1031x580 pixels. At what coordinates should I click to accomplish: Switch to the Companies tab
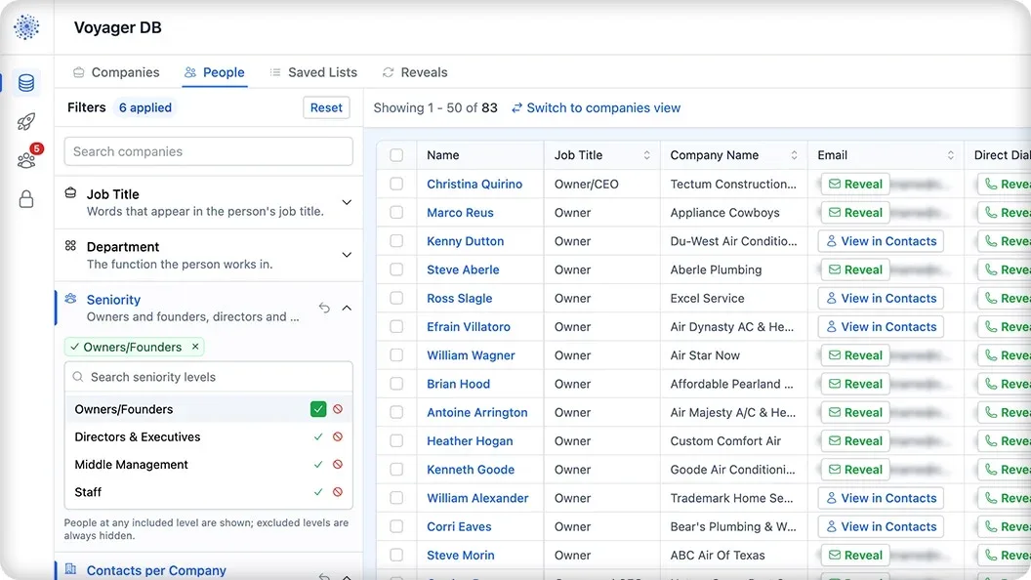tap(116, 72)
